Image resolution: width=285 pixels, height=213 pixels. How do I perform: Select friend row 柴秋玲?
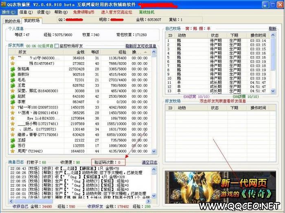point(80,74)
